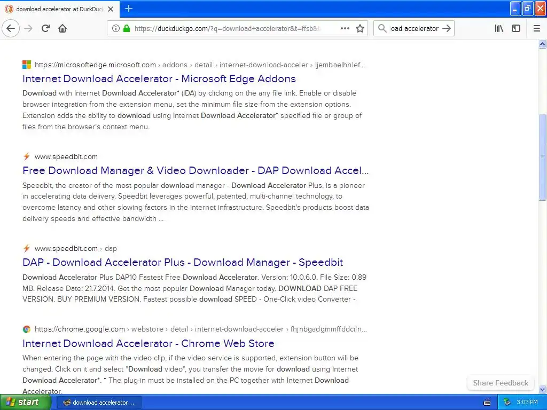Select download accelerator taskbar button
This screenshot has width=547, height=410.
coord(99,403)
